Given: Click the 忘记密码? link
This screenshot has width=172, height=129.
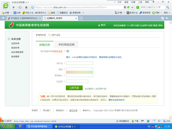Looking at the screenshot, I should (89, 89).
